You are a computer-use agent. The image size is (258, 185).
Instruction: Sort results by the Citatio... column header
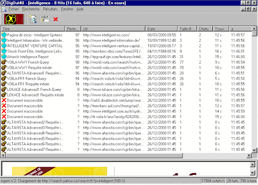point(205,29)
